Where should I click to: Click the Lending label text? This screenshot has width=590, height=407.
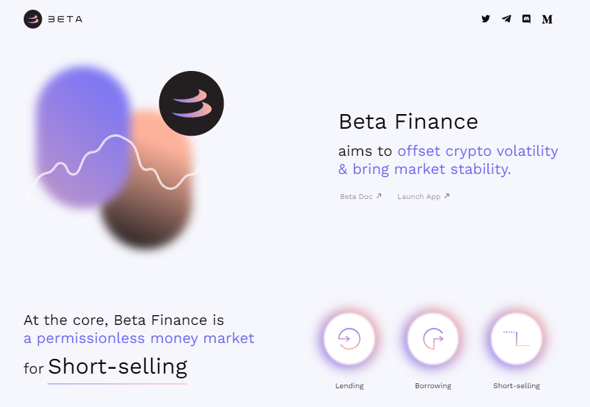tap(349, 385)
